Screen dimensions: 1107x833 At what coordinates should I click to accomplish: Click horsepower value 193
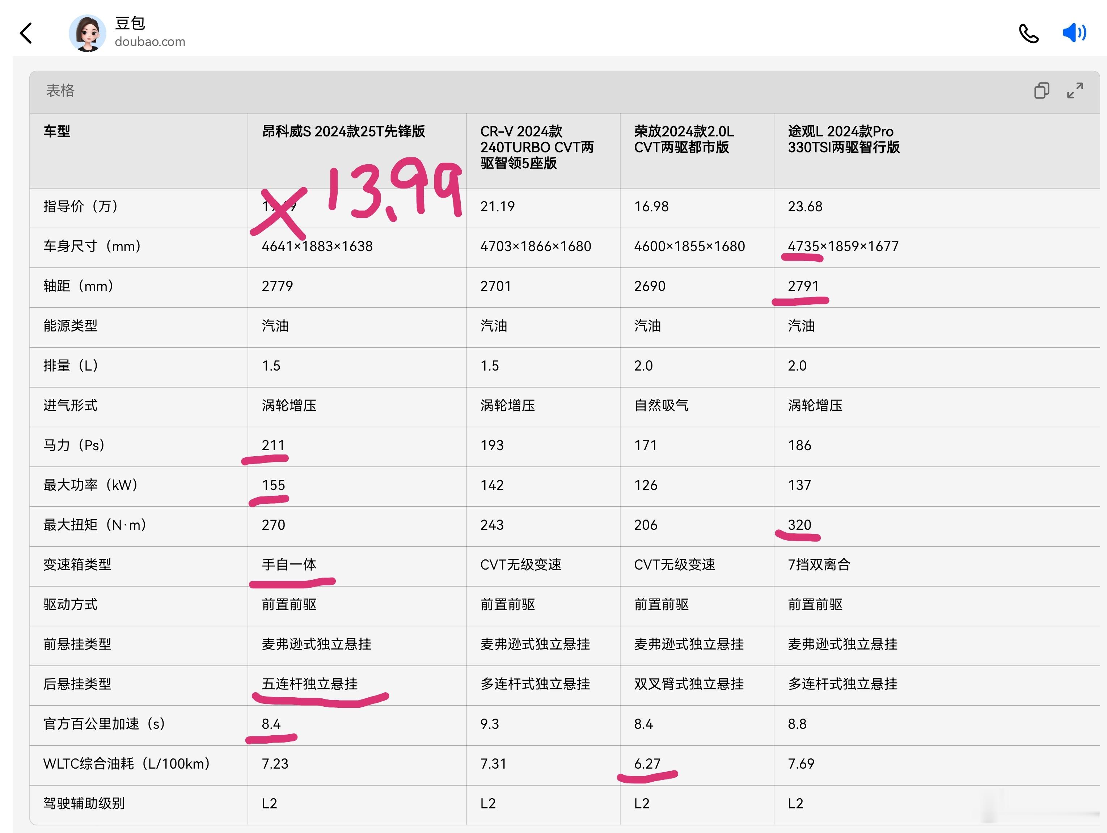492,445
